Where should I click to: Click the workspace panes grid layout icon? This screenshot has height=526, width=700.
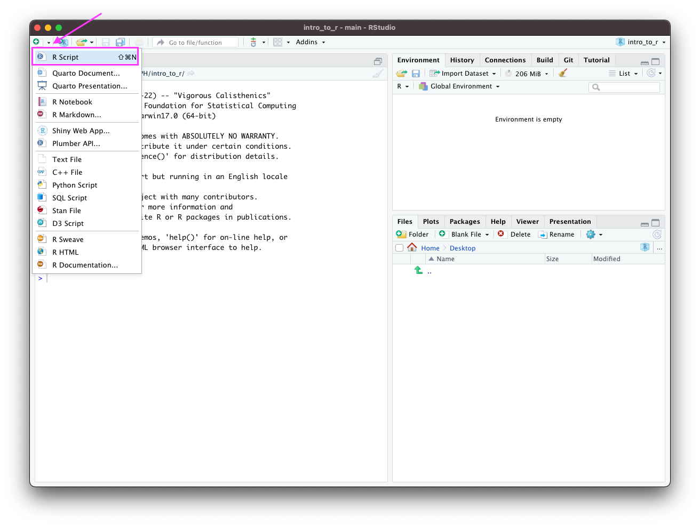(x=277, y=42)
